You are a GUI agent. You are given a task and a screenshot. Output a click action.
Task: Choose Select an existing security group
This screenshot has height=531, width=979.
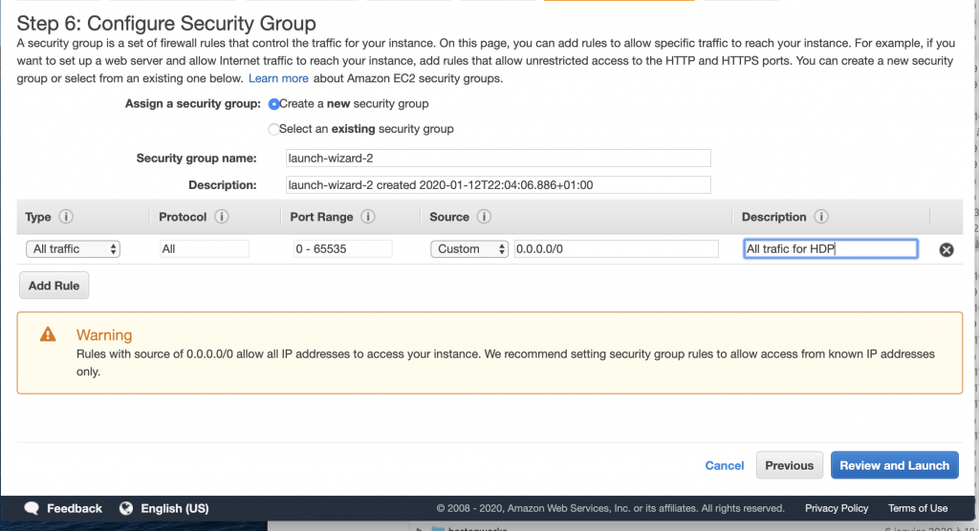coord(274,129)
